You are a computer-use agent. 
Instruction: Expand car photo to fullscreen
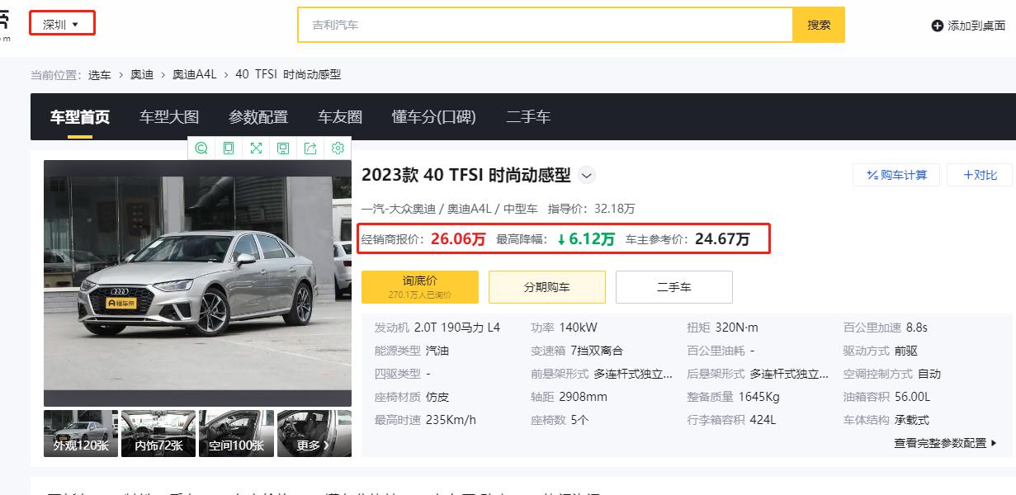point(257,148)
